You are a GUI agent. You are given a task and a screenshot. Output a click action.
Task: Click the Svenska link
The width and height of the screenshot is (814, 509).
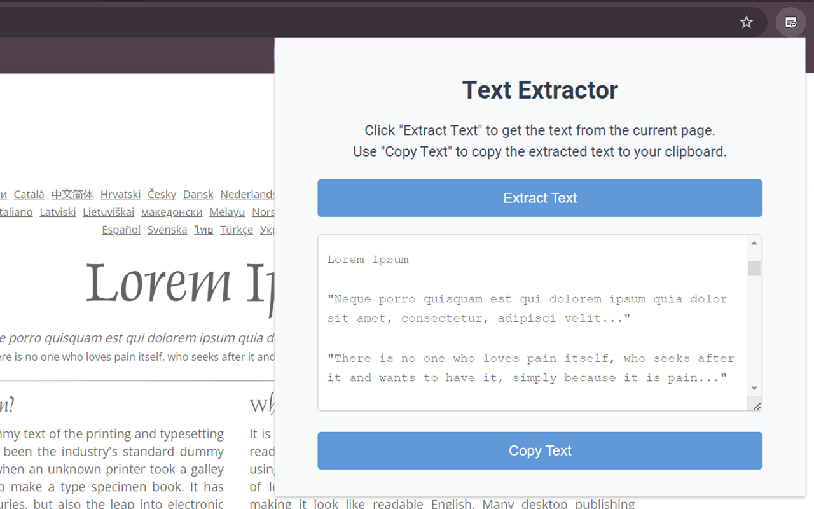pyautogui.click(x=167, y=229)
